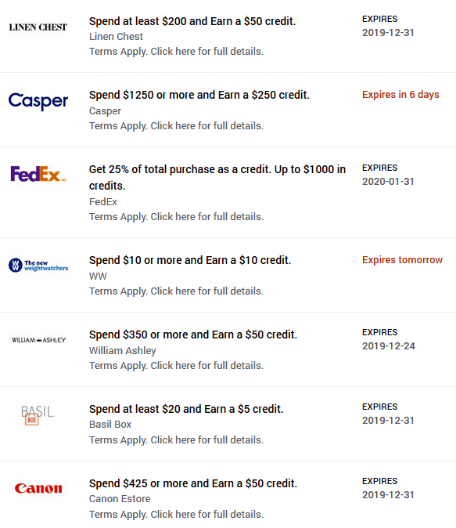Click Terms Apply details under FedEx

[x=176, y=217]
